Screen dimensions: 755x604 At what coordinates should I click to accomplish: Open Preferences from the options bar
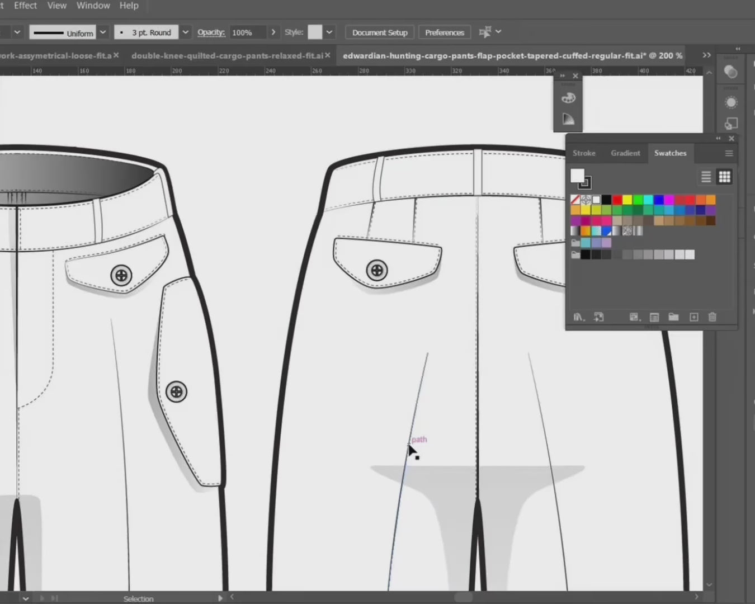click(x=444, y=32)
